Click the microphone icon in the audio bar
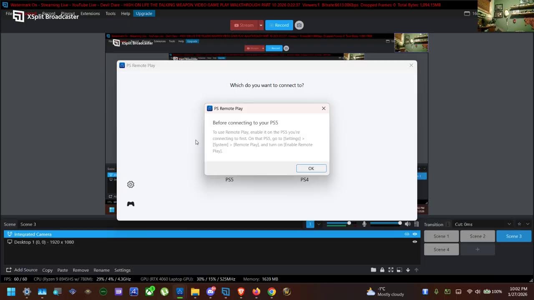Viewport: 534px width, 300px height. click(364, 224)
